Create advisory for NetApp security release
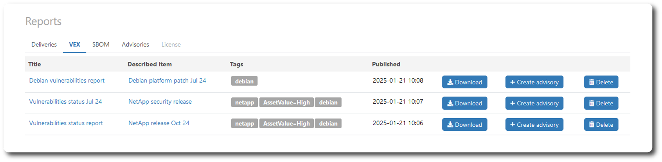Screen dimensions: 662x162 pos(534,103)
